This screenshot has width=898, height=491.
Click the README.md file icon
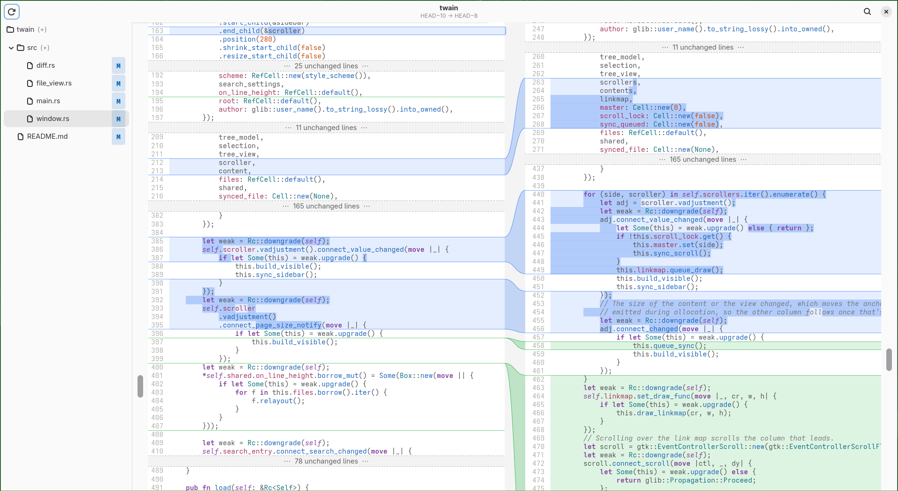pos(21,136)
